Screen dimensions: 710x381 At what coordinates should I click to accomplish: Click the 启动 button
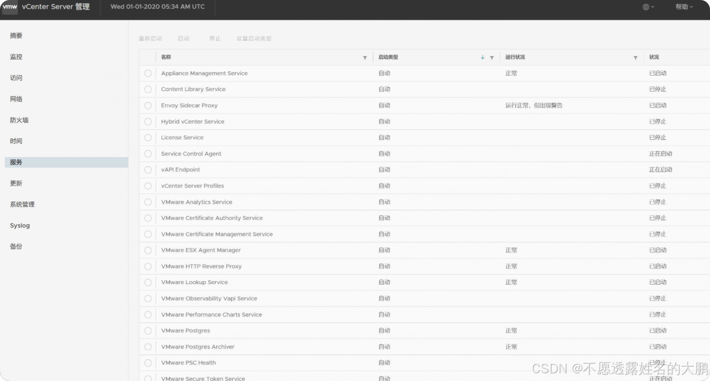184,39
